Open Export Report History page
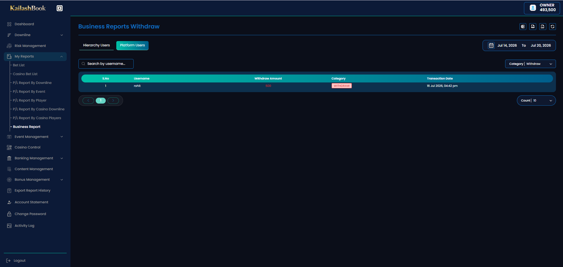563x267 pixels. 33,190
